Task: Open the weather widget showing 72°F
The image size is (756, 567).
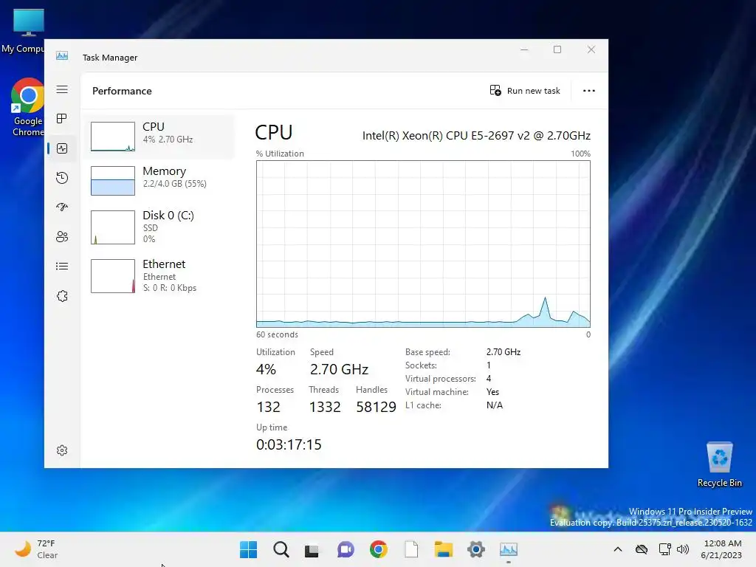Action: [36, 549]
